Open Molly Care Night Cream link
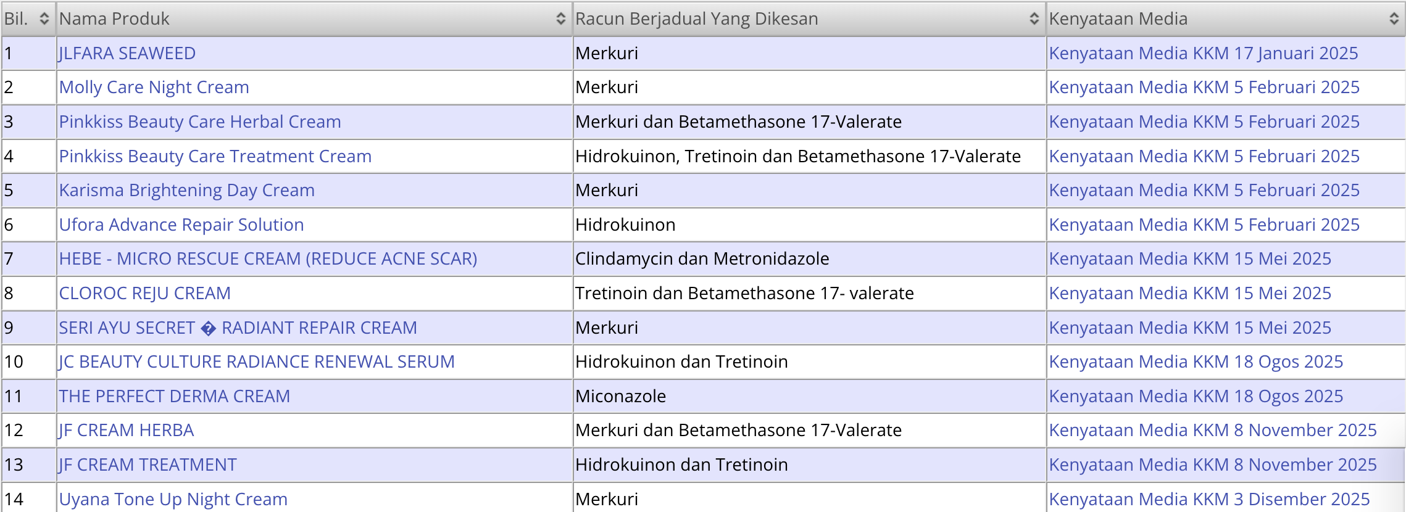 (154, 88)
